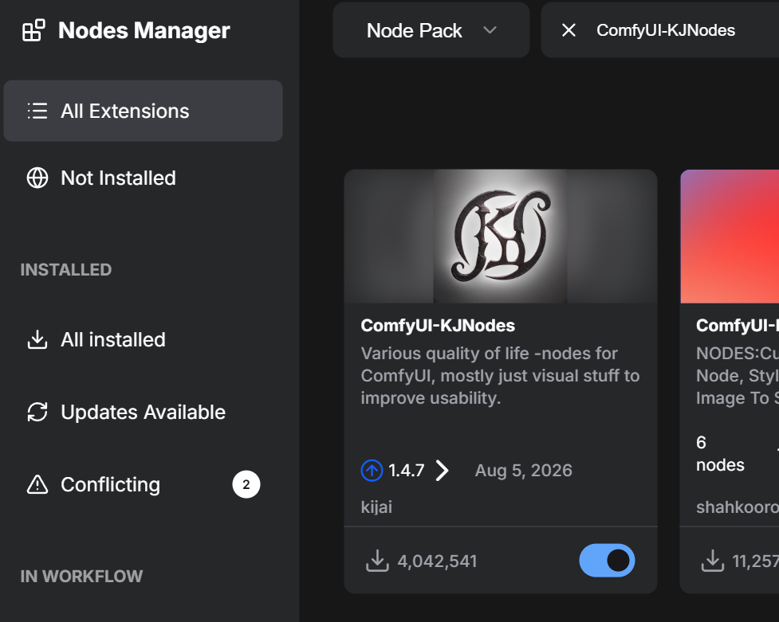Show All installed extensions
Image resolution: width=779 pixels, height=622 pixels.
(143, 339)
